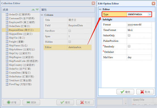The width and height of the screenshot is (157, 108).
Task: Confirm Edit Option Editor with 確定
Action: click(x=125, y=92)
